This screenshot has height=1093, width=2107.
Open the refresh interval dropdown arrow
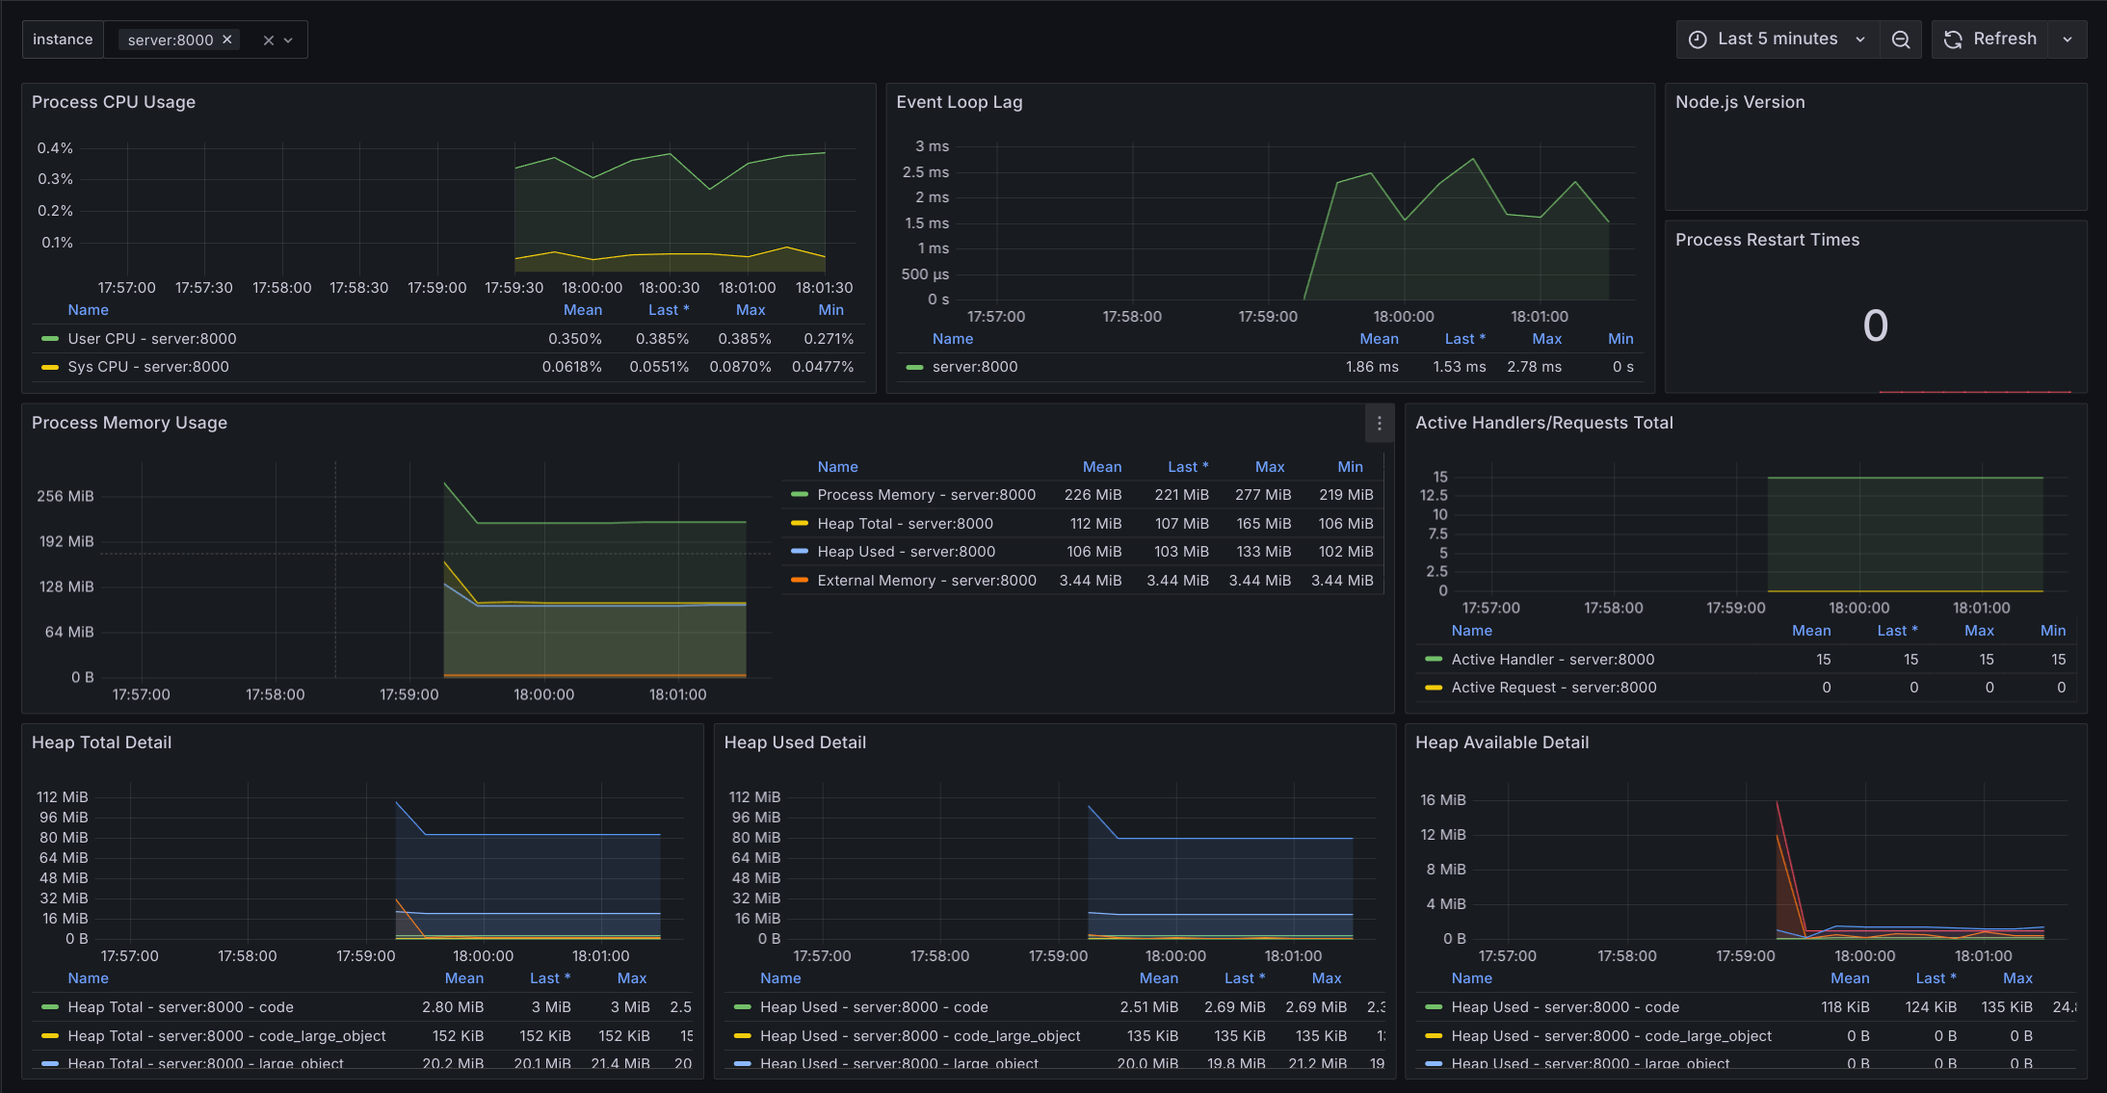pyautogui.click(x=2067, y=39)
